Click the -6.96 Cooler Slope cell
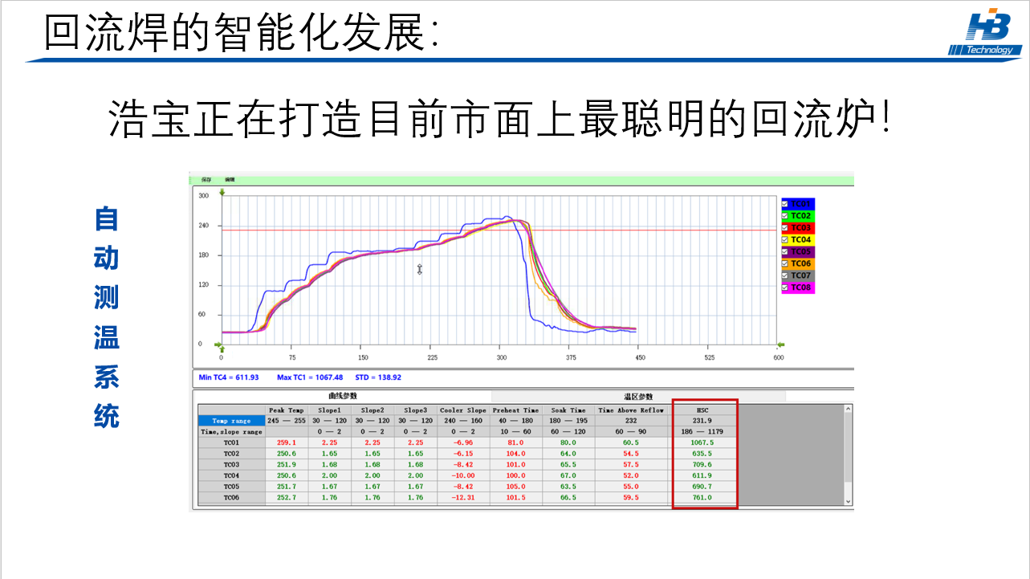This screenshot has height=579, width=1030. coord(463,442)
